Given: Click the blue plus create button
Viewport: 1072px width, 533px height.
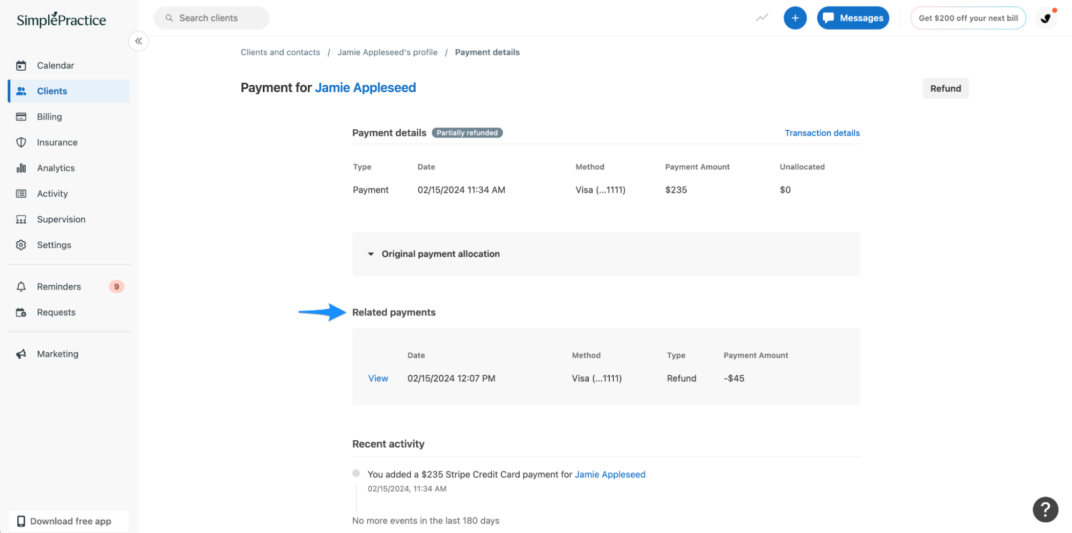Looking at the screenshot, I should (x=795, y=18).
